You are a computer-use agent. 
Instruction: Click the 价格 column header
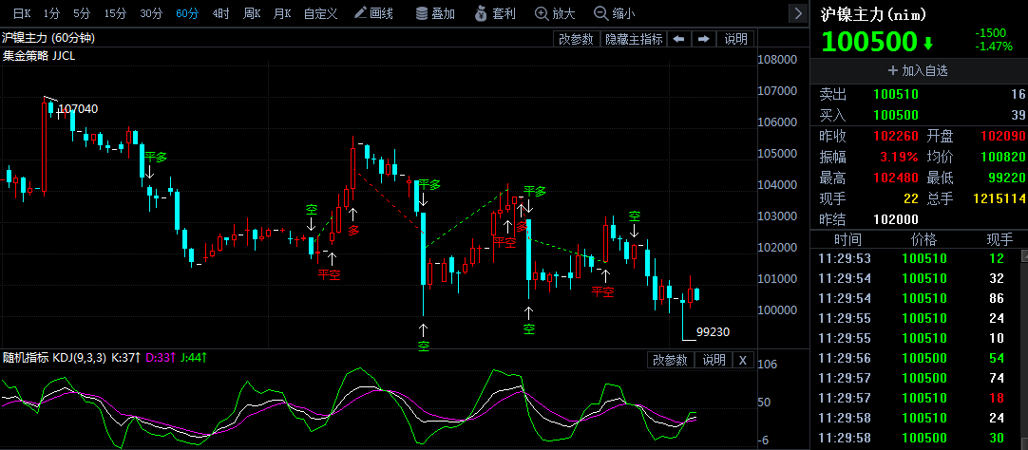925,240
